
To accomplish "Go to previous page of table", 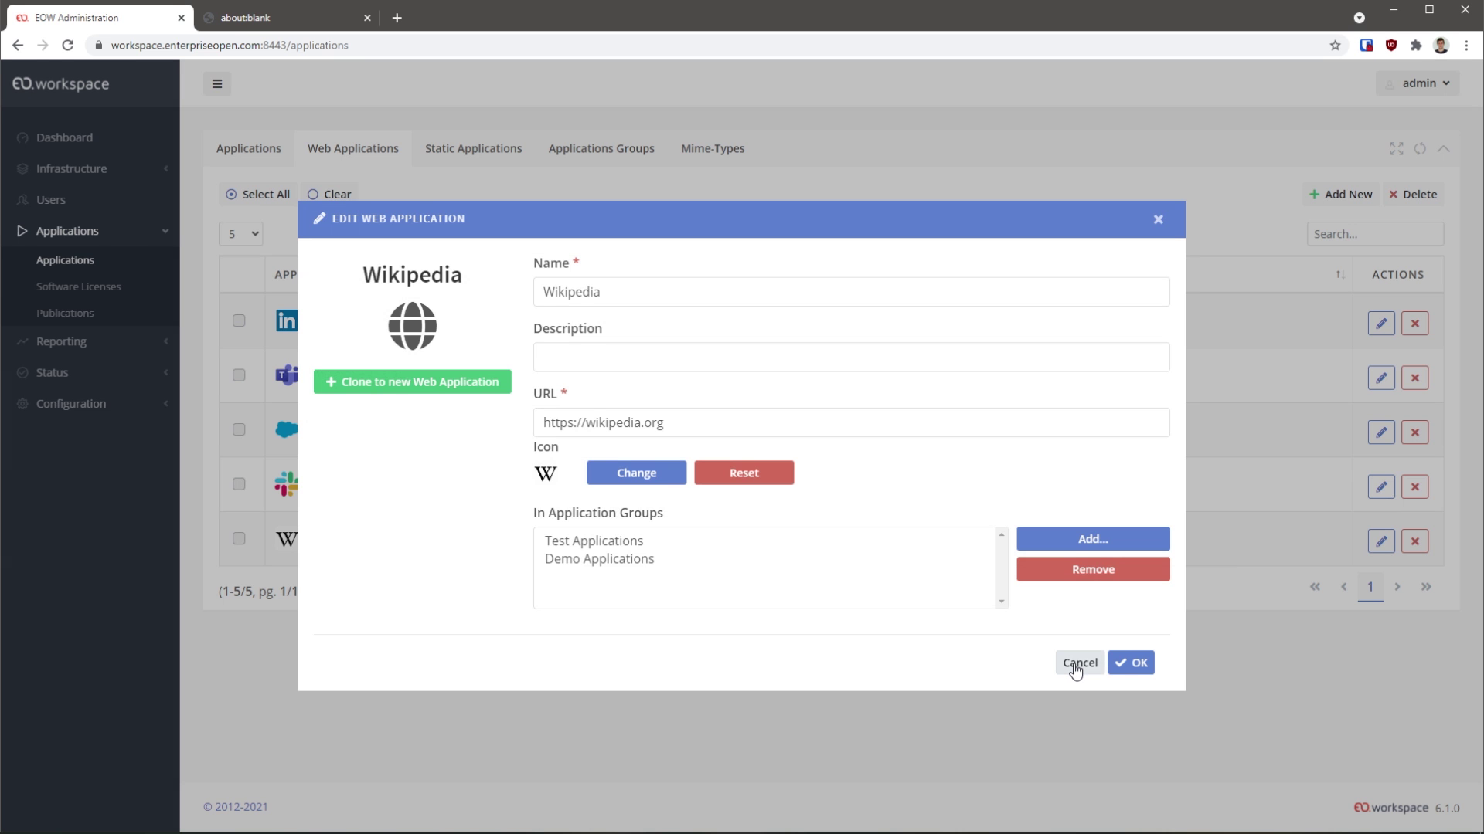I will (x=1343, y=587).
